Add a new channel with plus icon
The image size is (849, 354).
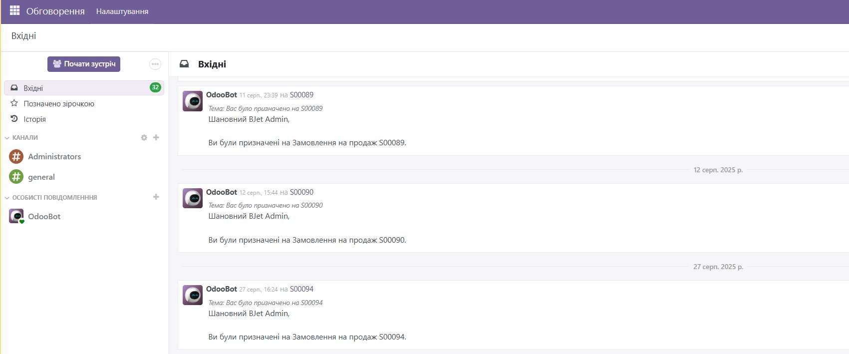point(156,137)
